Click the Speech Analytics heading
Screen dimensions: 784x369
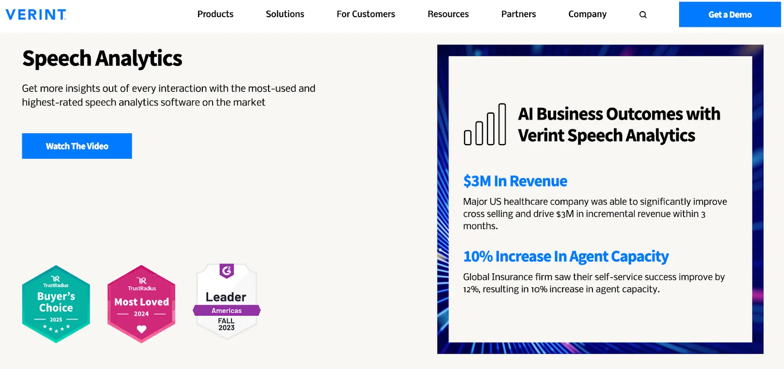[x=102, y=59]
